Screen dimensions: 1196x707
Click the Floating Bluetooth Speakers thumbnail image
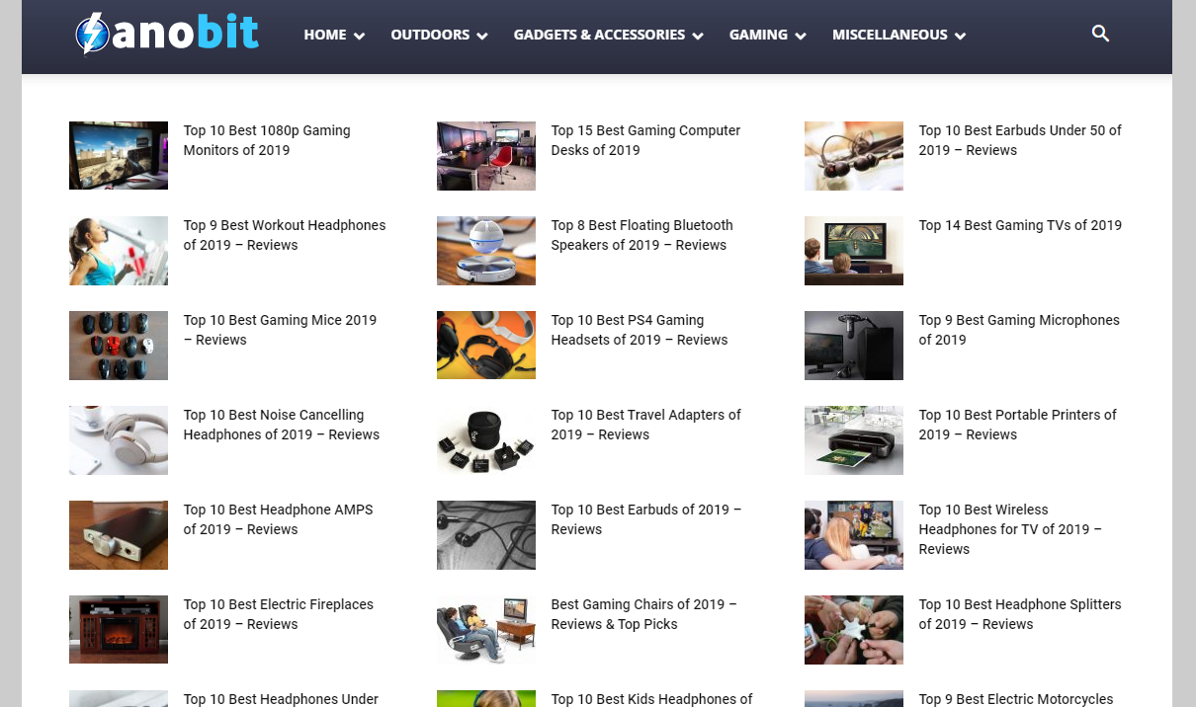coord(486,250)
